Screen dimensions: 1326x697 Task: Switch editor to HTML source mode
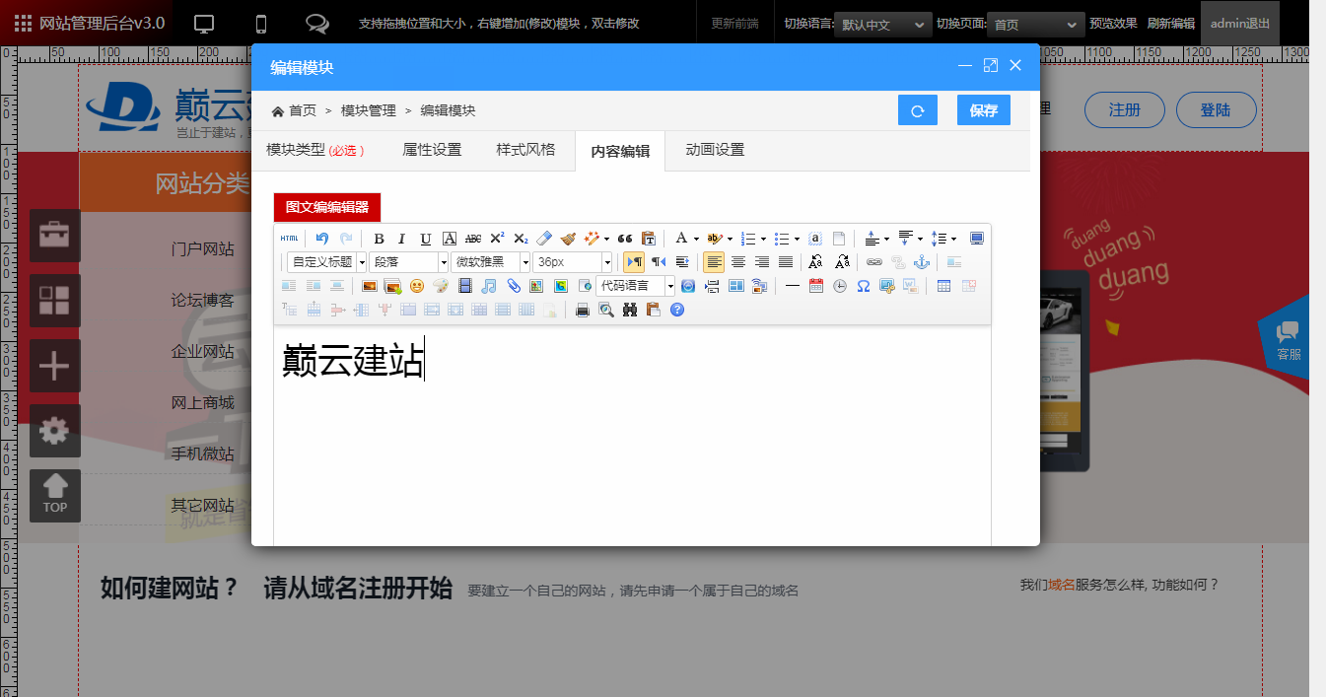pyautogui.click(x=288, y=238)
